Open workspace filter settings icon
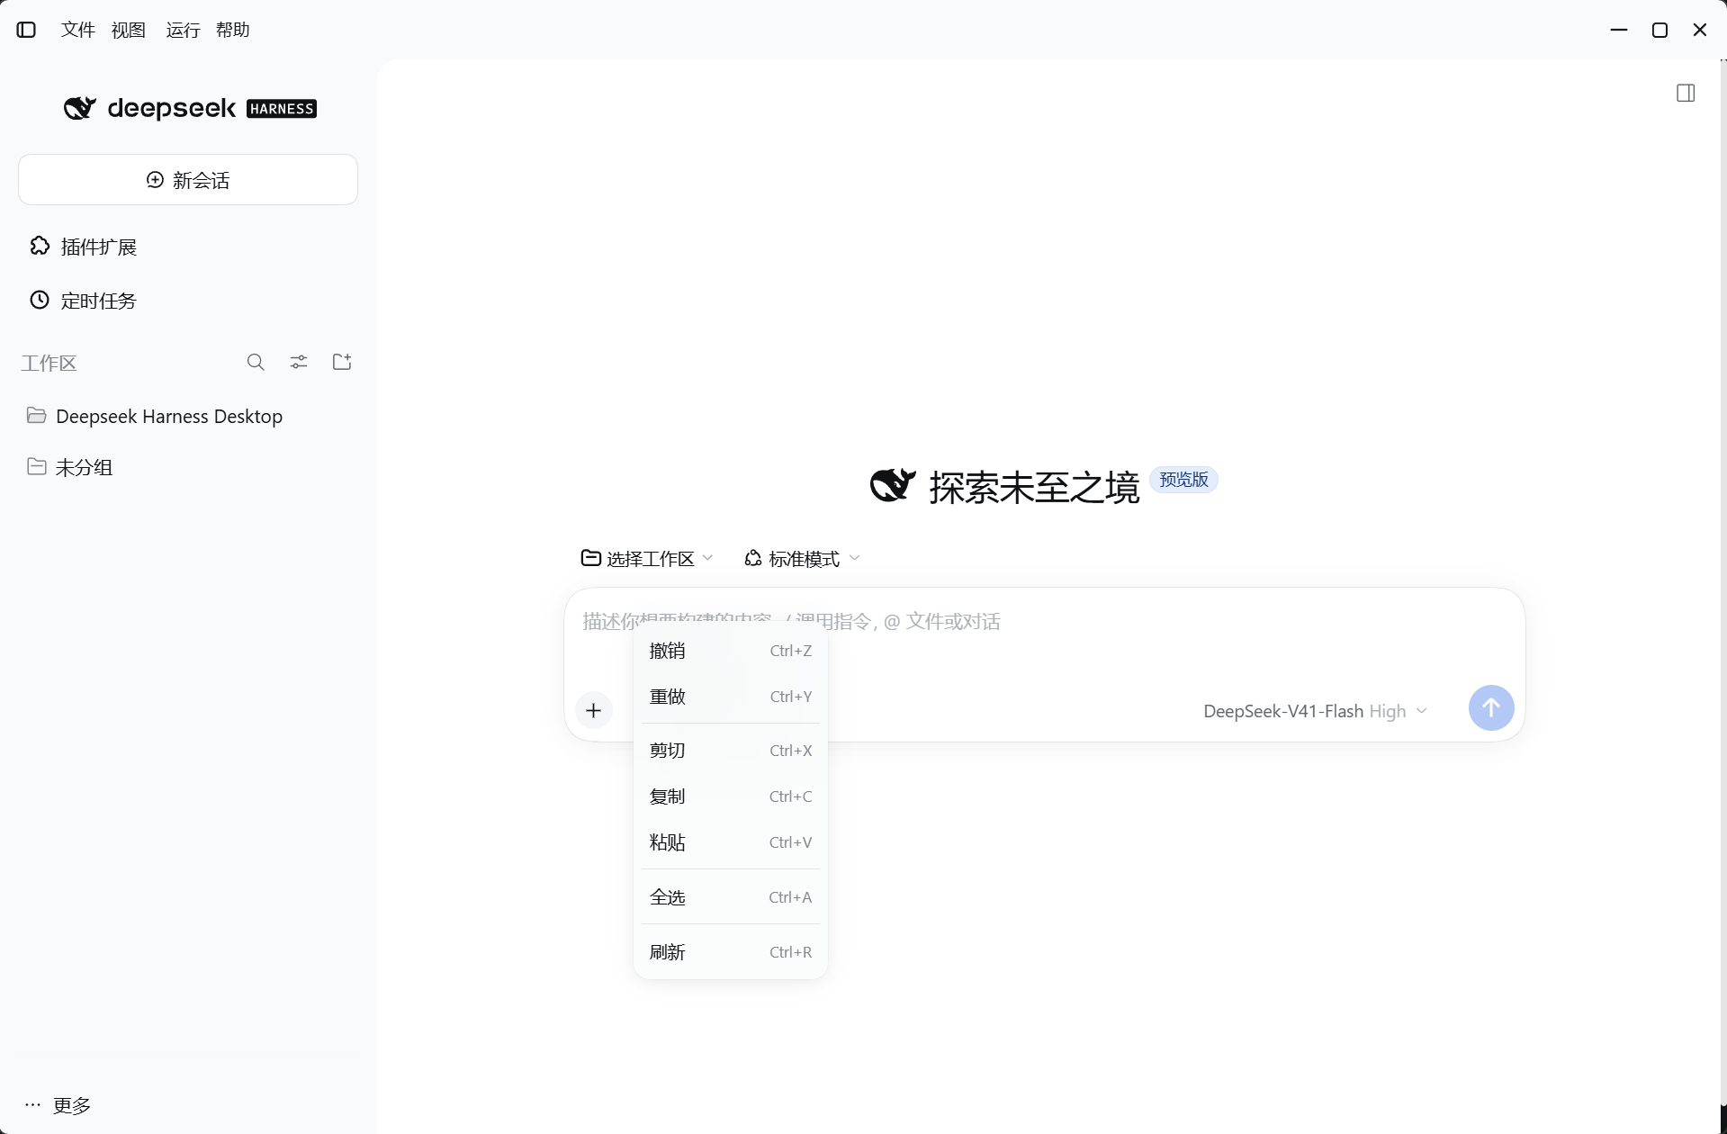Screen dimensions: 1727x1134 pos(299,362)
